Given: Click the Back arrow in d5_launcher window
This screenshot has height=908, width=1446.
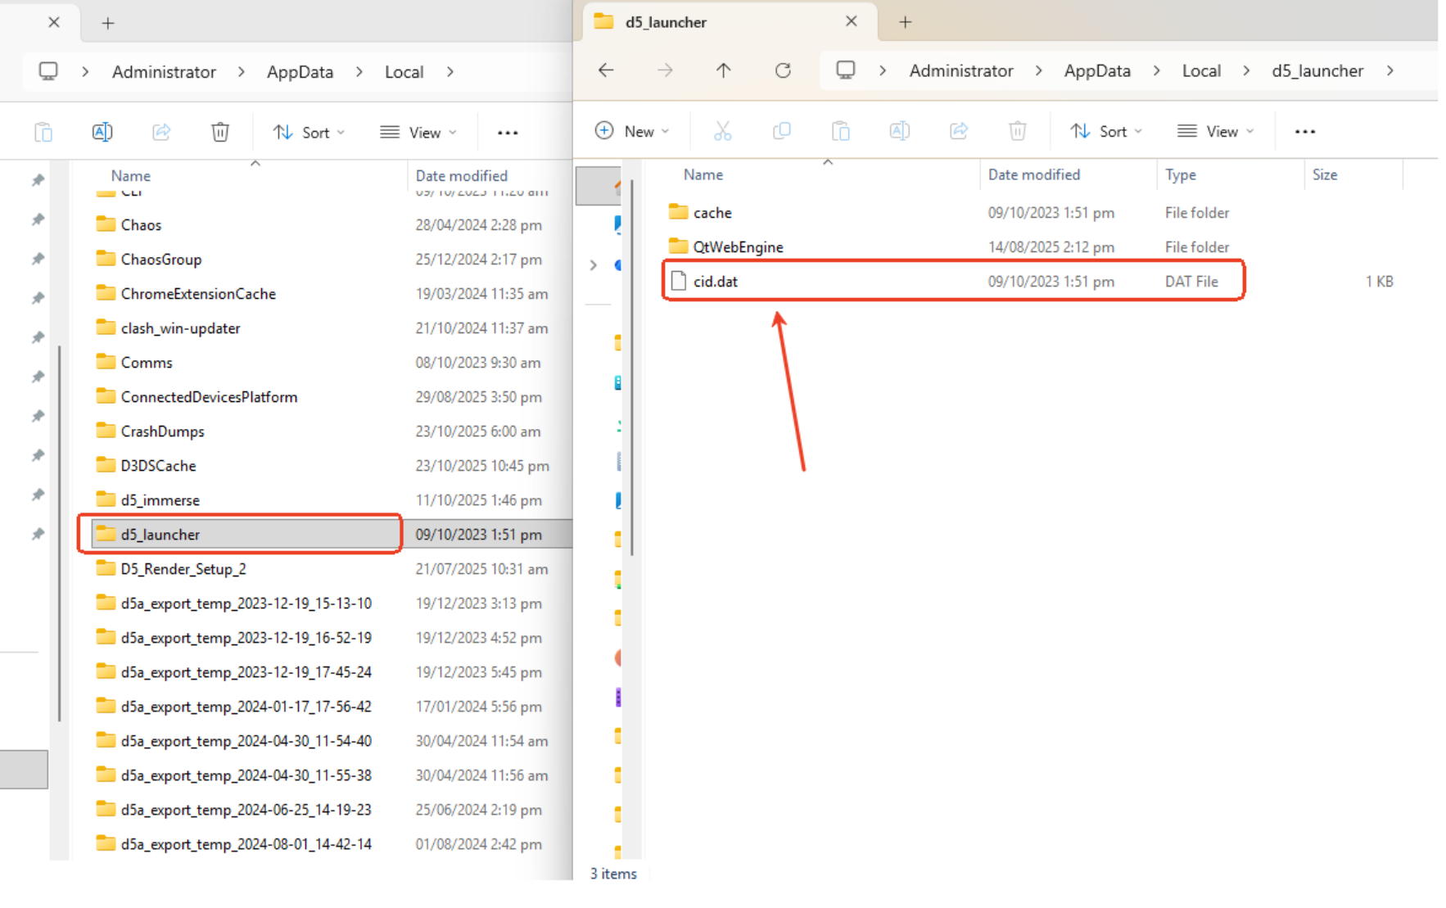Looking at the screenshot, I should 606,71.
